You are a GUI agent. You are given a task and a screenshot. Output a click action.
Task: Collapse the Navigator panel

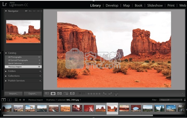(6, 11)
